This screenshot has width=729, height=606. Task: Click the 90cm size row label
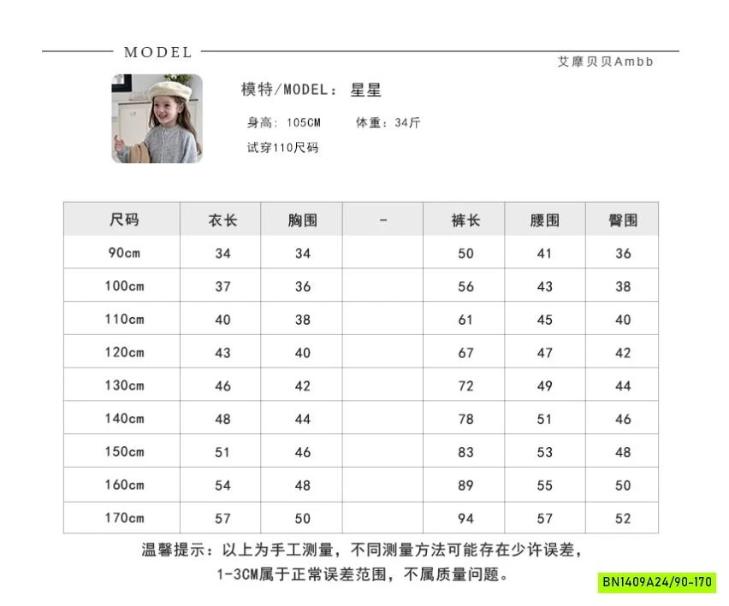click(124, 253)
